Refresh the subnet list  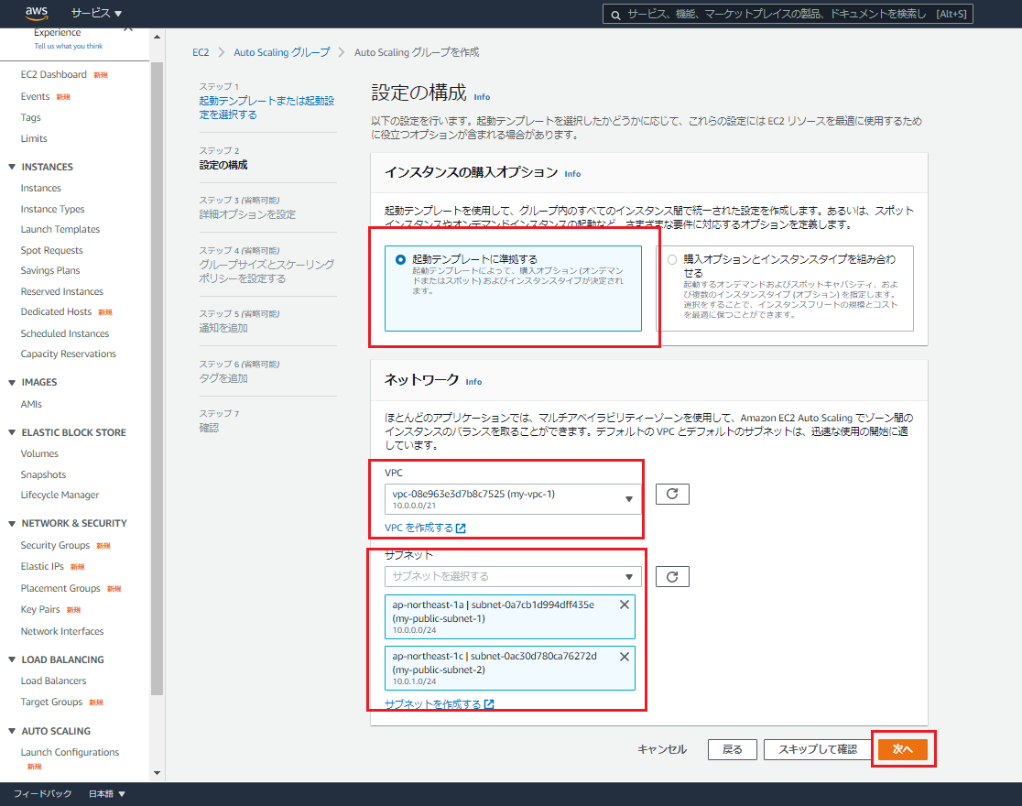point(672,576)
